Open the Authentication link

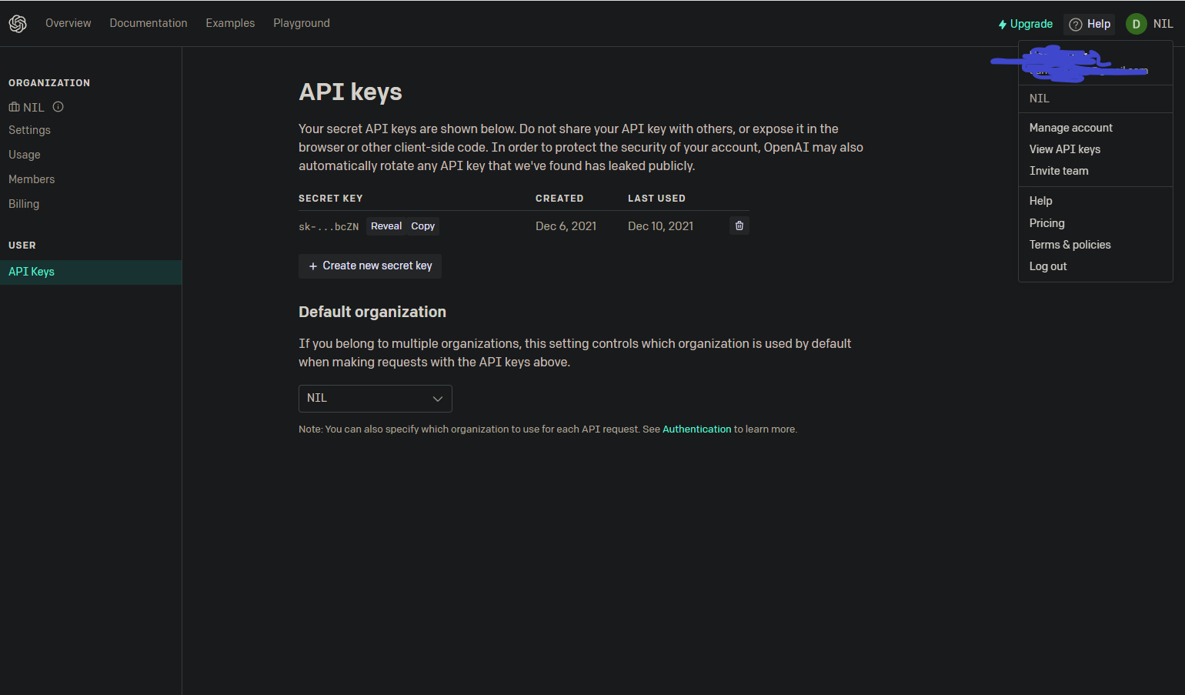point(697,429)
